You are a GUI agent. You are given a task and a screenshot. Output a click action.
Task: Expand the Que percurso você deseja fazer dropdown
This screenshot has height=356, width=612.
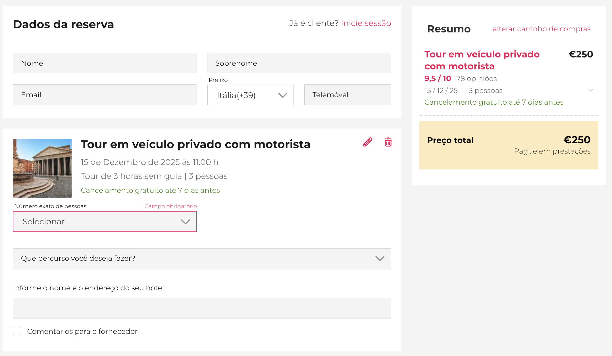(x=202, y=258)
